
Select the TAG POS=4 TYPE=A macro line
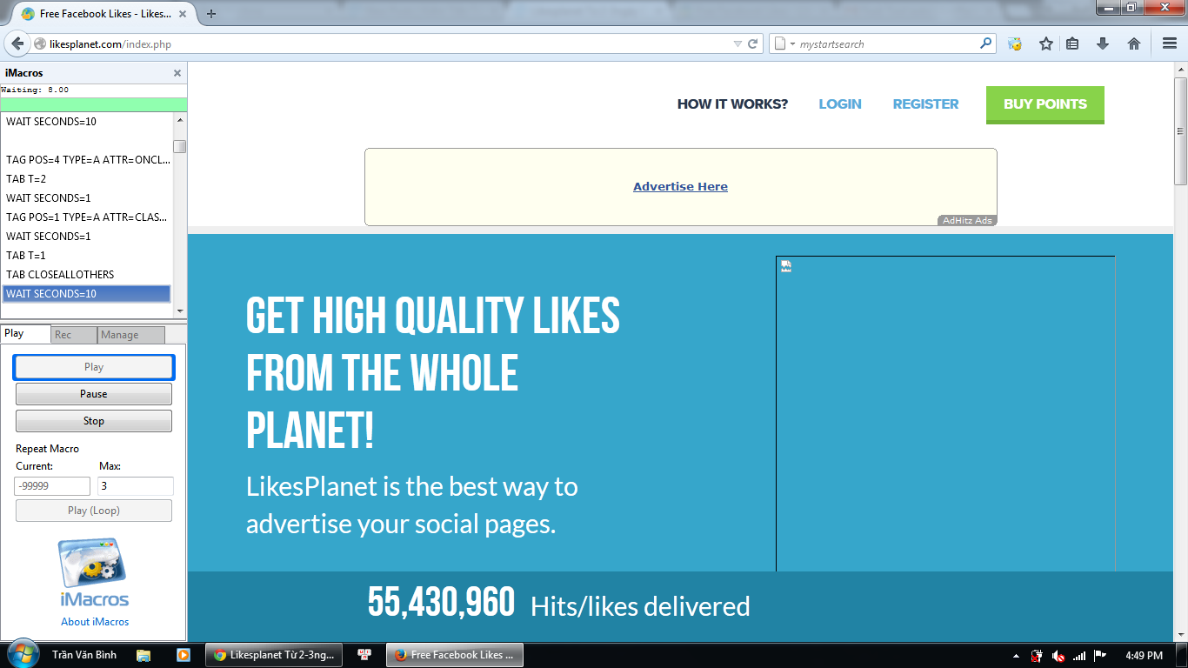(86, 160)
